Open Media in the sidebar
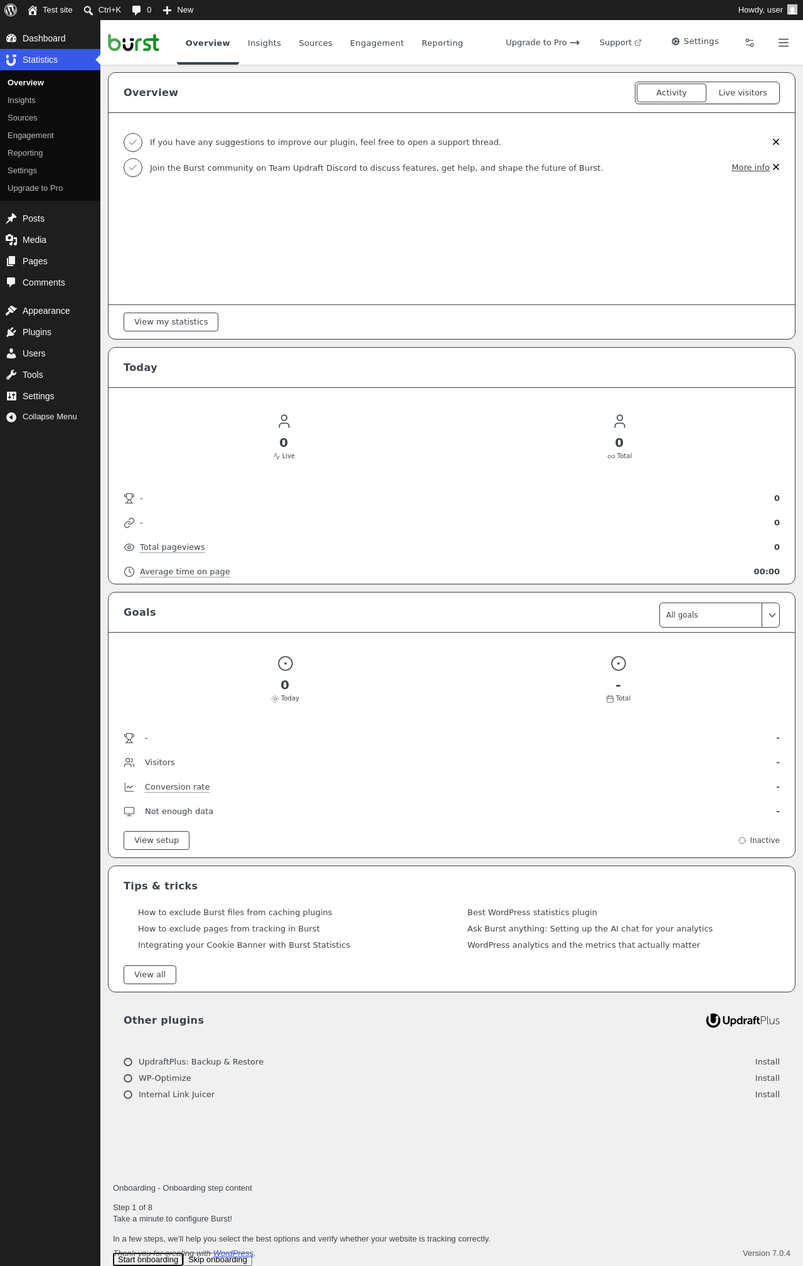The height and width of the screenshot is (1266, 803). click(50, 240)
